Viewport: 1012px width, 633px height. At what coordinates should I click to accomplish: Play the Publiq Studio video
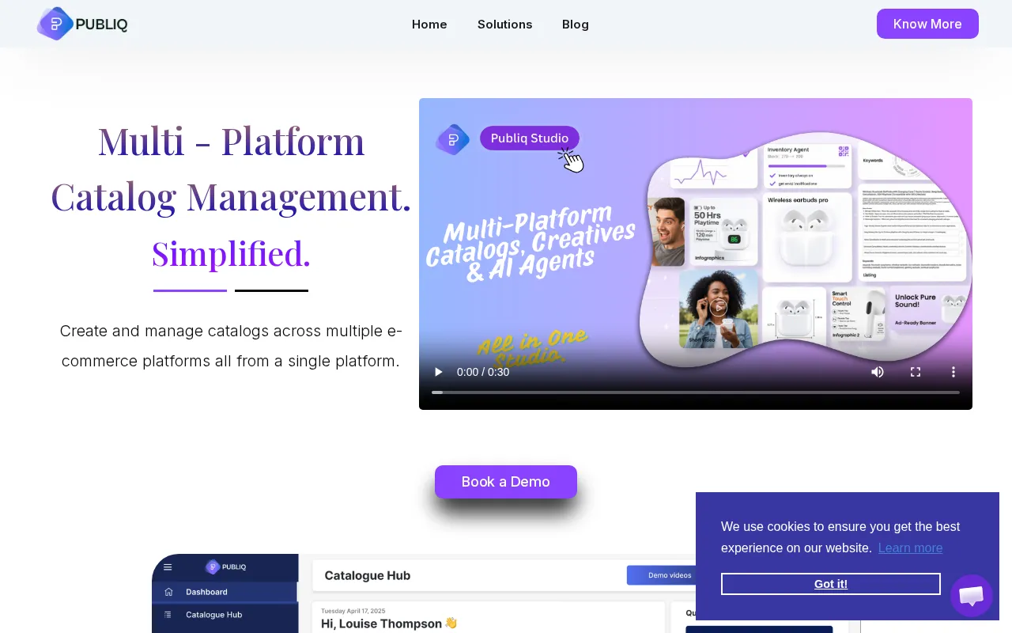point(439,372)
